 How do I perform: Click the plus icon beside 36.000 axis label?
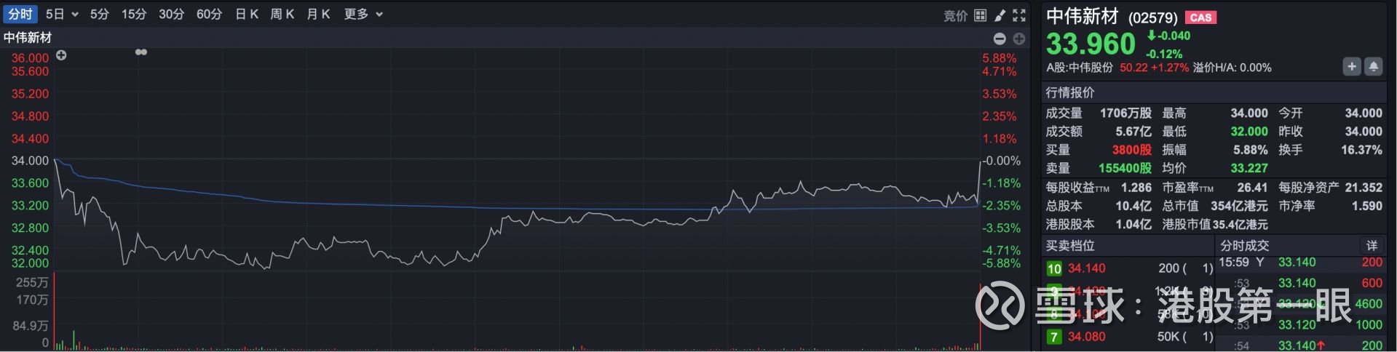coord(61,55)
